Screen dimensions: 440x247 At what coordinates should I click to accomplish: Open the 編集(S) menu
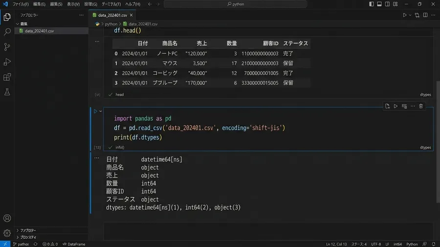[56, 4]
